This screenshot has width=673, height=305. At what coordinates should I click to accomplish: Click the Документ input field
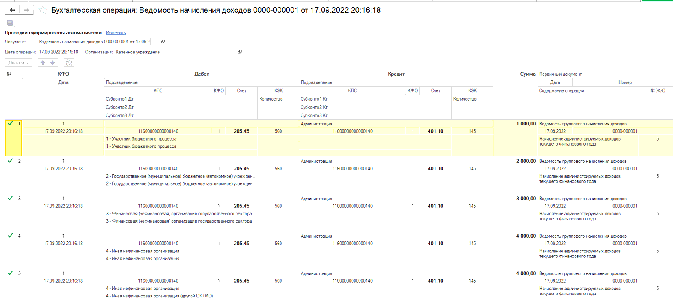tap(94, 42)
